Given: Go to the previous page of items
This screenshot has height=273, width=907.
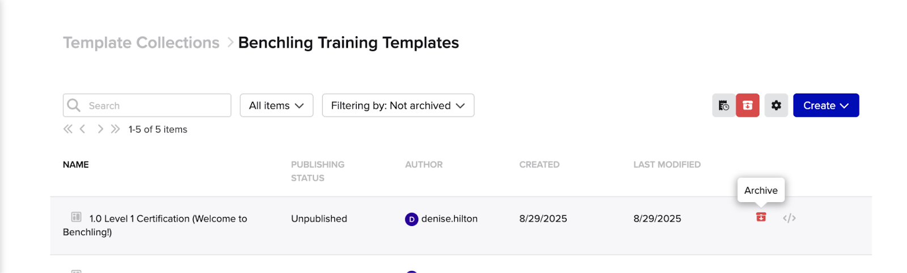Looking at the screenshot, I should point(83,129).
